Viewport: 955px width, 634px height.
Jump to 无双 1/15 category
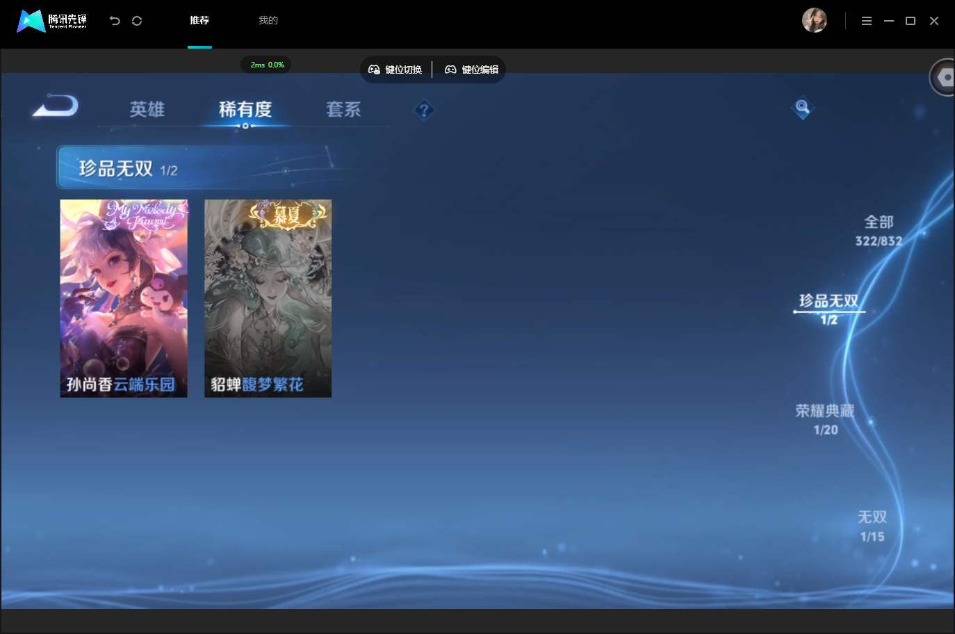[872, 526]
